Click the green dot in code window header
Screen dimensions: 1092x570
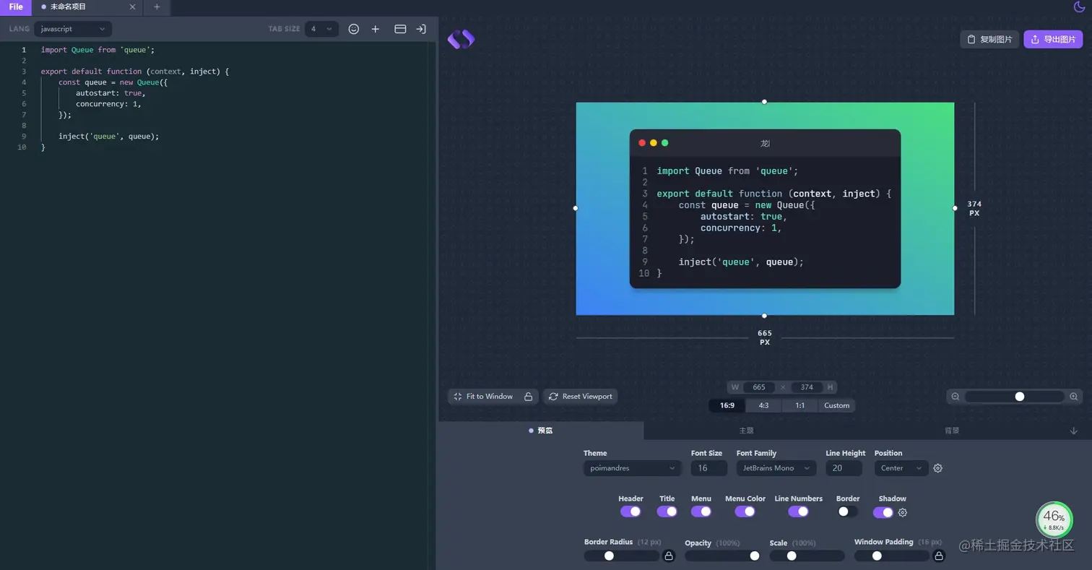coord(665,143)
